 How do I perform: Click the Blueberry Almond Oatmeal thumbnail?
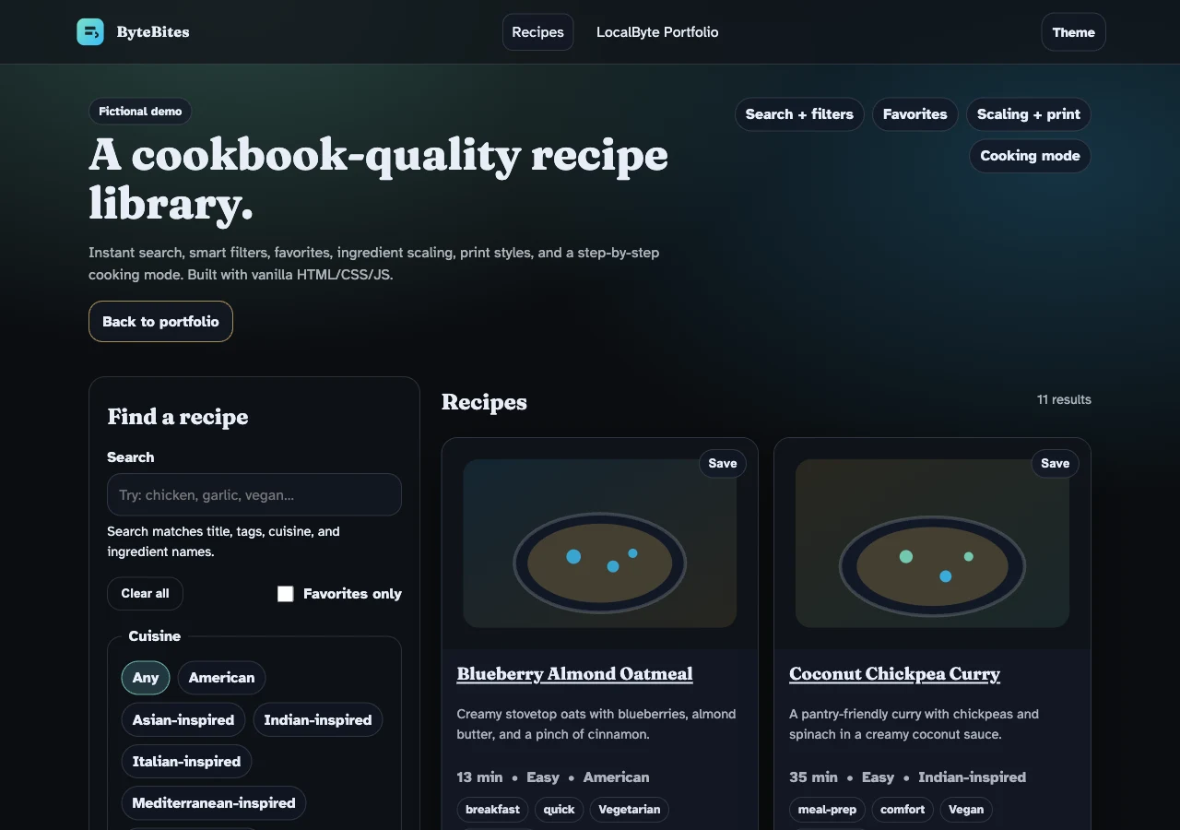[x=600, y=543]
